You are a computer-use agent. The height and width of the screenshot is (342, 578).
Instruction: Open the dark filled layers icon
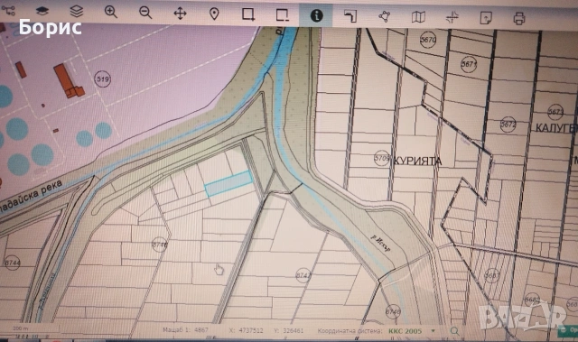[x=42, y=11]
